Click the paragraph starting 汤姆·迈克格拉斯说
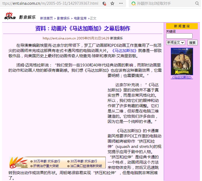 [x=85, y=70]
